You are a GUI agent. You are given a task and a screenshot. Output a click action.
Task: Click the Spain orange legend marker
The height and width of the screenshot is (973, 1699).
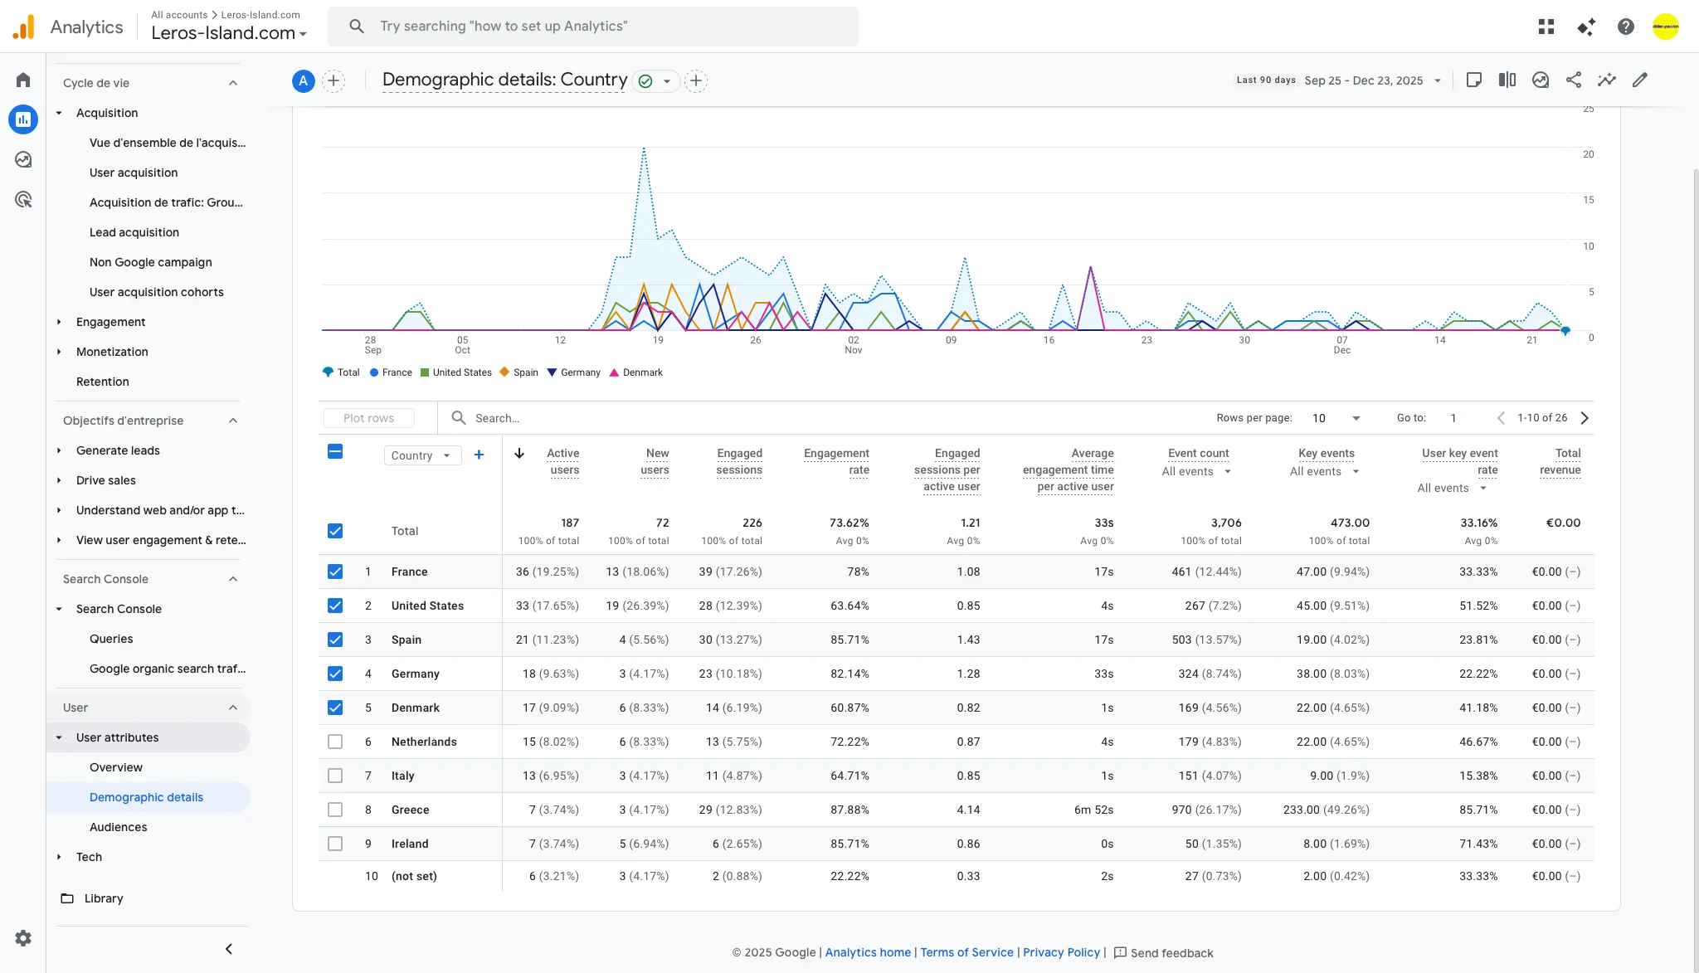[x=504, y=372]
